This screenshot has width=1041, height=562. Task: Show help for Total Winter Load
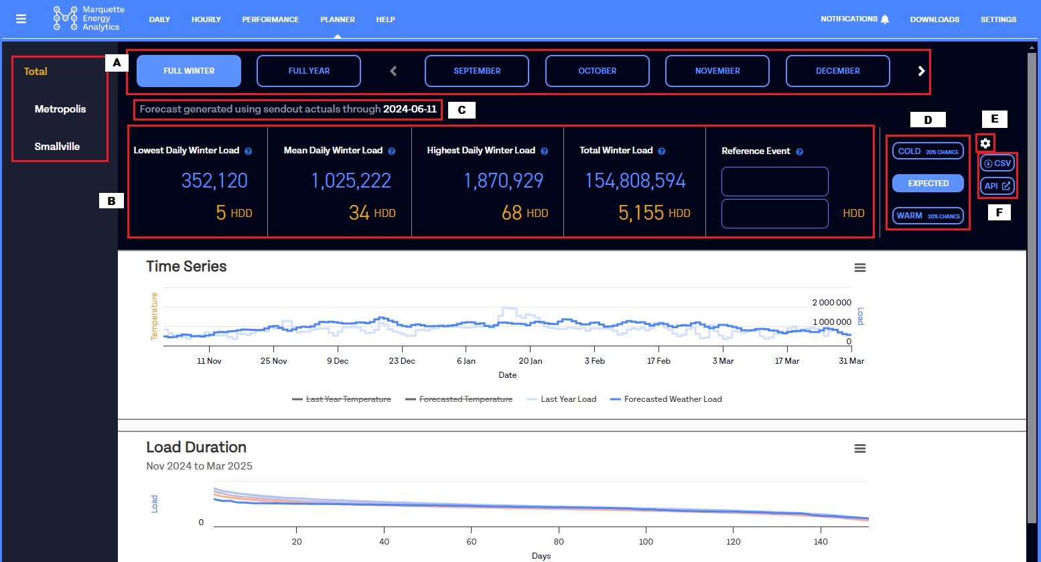click(661, 151)
